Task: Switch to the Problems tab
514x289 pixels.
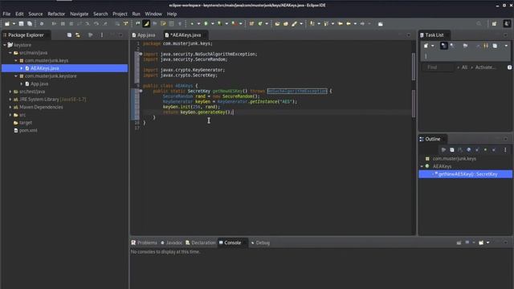Action: (145, 242)
